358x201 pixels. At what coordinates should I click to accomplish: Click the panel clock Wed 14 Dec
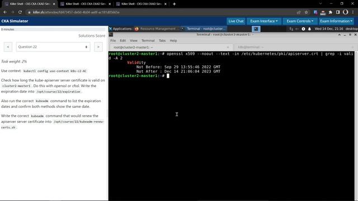point(329,28)
